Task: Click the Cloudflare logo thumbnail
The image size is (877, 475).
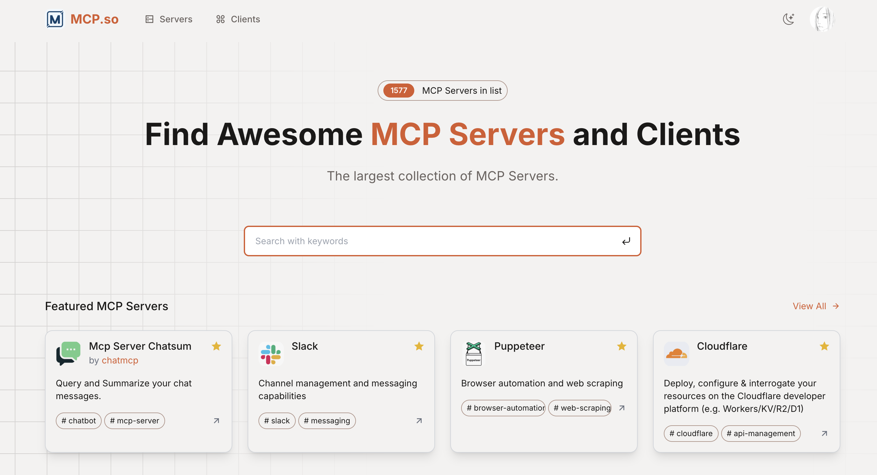Action: tap(676, 354)
